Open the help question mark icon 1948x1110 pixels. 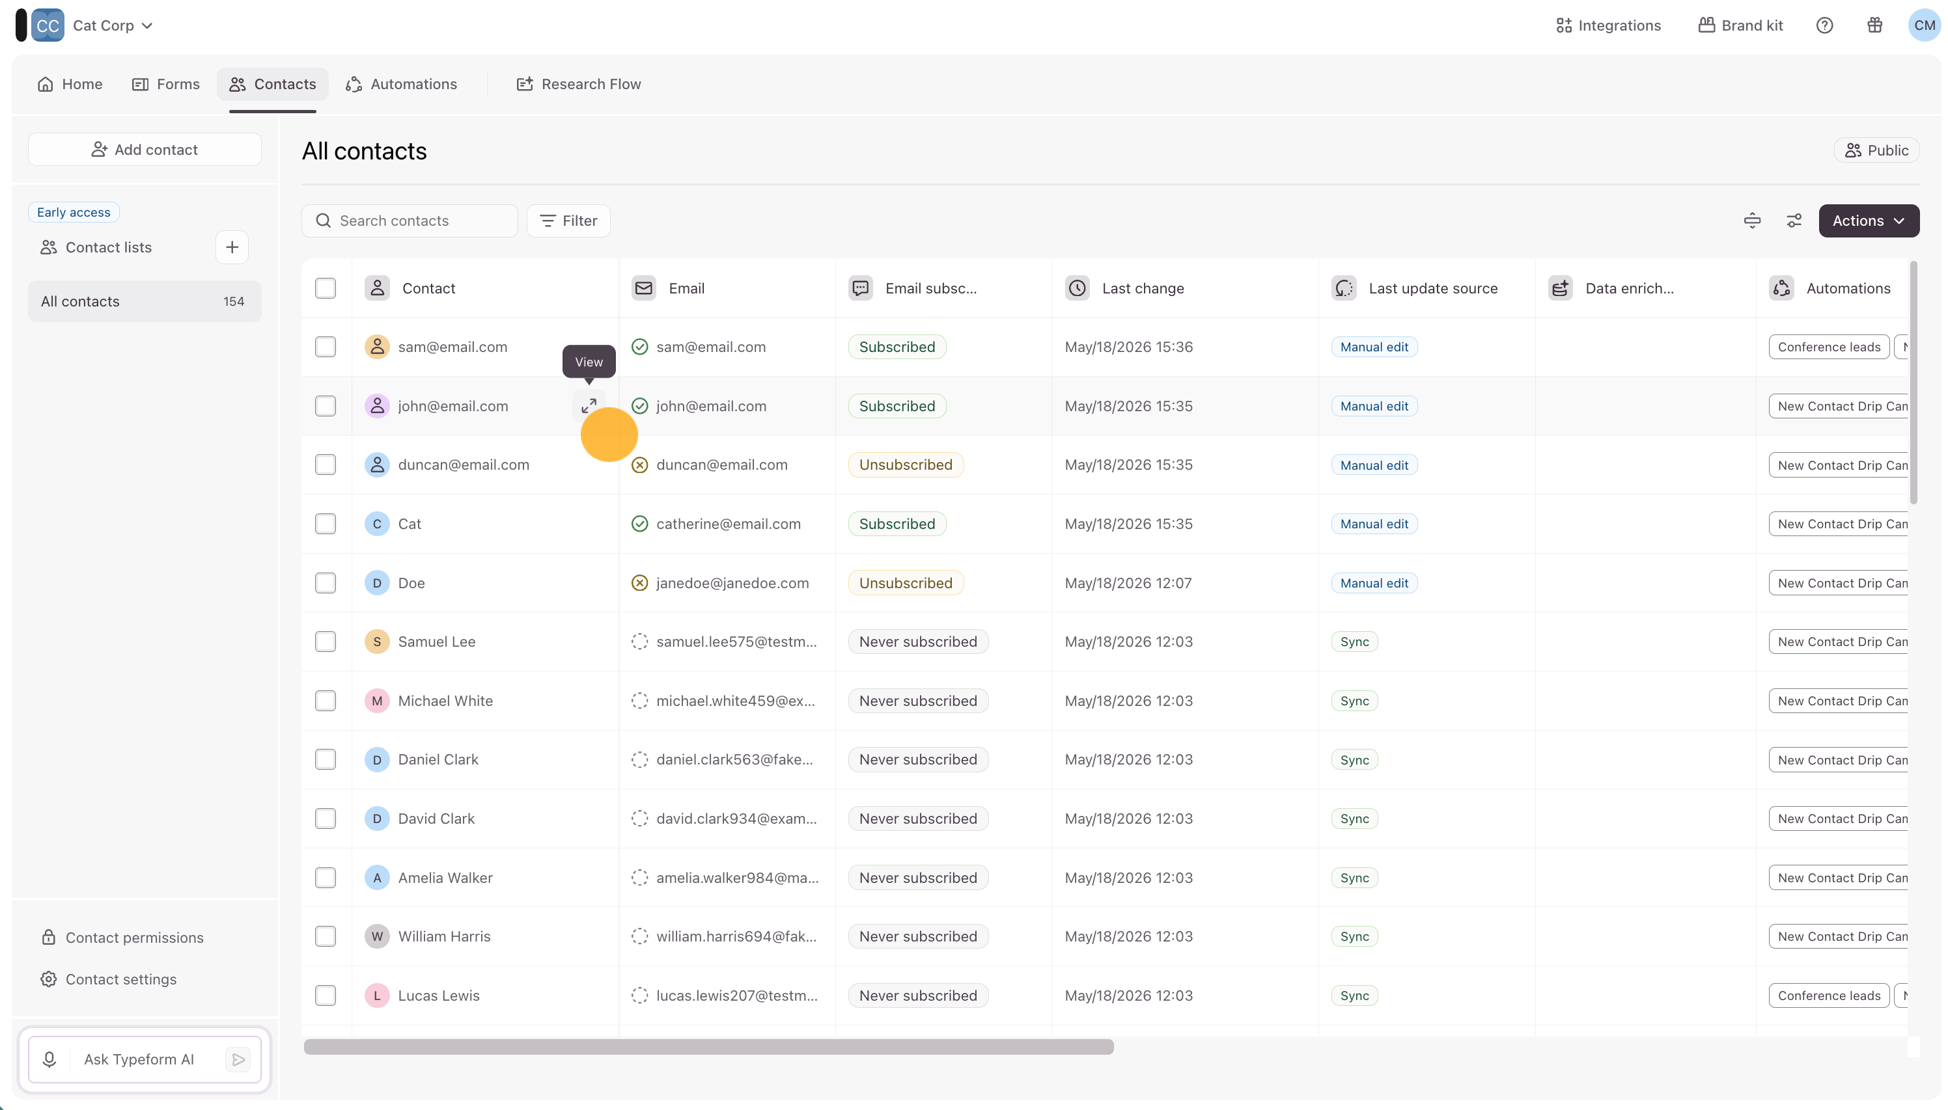pyautogui.click(x=1824, y=25)
